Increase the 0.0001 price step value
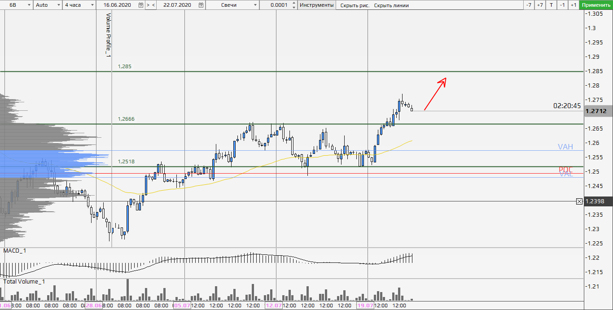 tap(294, 3)
